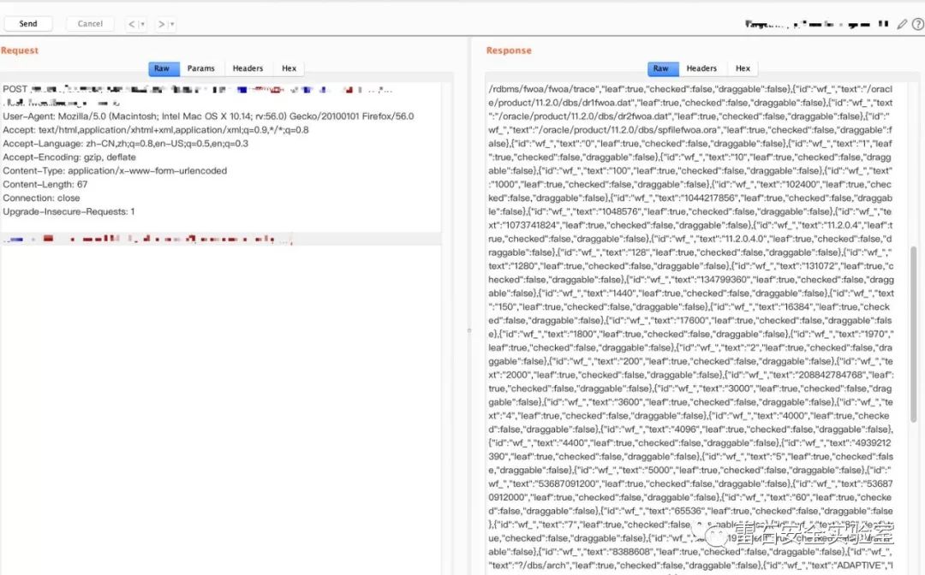
Task: Show Hex view of the Response
Action: pyautogui.click(x=743, y=68)
